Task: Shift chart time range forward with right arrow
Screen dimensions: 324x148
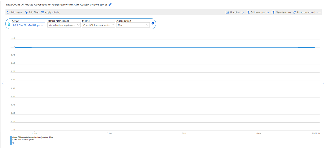Action: [323, 83]
